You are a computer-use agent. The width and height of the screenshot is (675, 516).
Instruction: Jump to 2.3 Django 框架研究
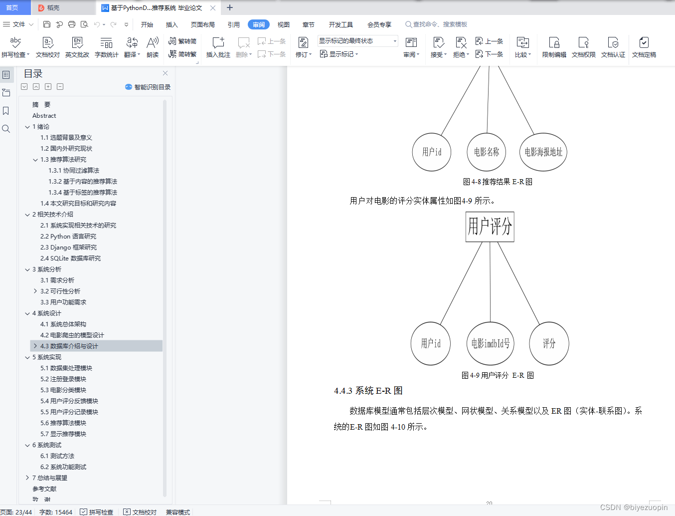(69, 248)
